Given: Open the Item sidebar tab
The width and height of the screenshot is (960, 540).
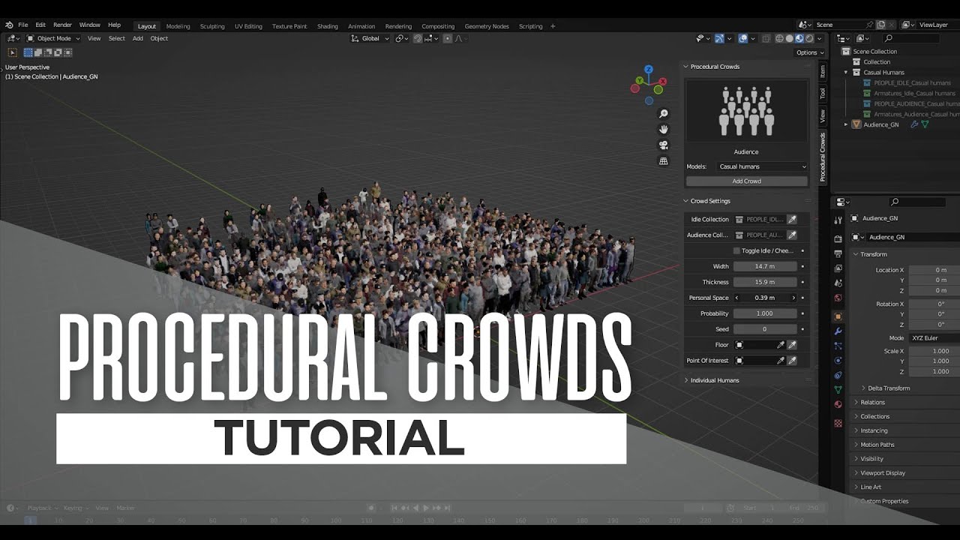Looking at the screenshot, I should point(823,71).
